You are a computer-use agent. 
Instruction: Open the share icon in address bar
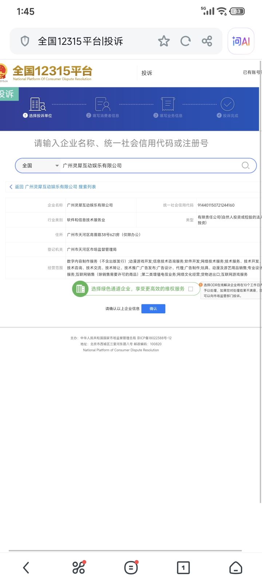tap(207, 41)
